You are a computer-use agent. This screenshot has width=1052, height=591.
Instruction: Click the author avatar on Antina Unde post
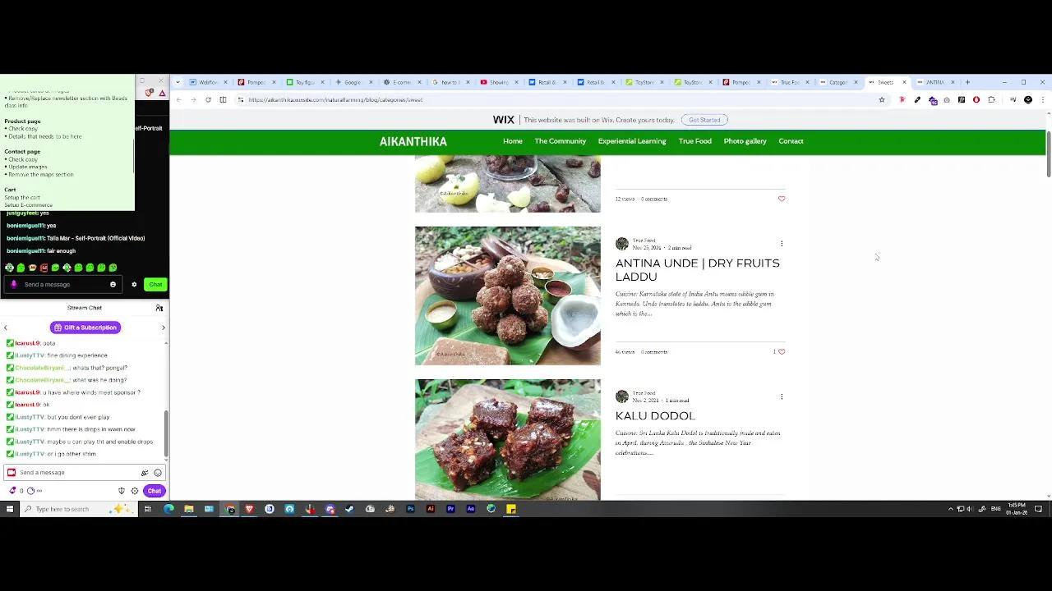622,244
